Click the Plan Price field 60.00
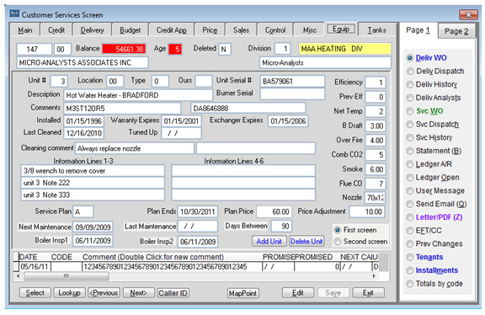 pyautogui.click(x=274, y=211)
